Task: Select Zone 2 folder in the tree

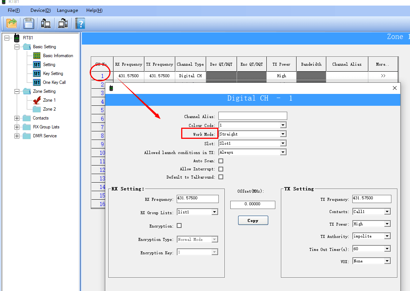Action: pos(49,109)
